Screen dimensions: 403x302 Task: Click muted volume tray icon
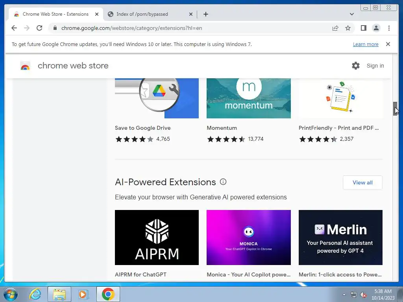(x=363, y=295)
